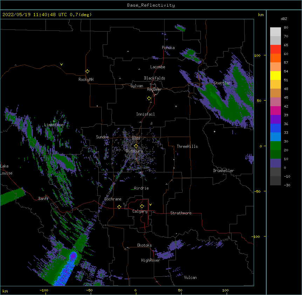Click the Drumheller label

pos(224,171)
